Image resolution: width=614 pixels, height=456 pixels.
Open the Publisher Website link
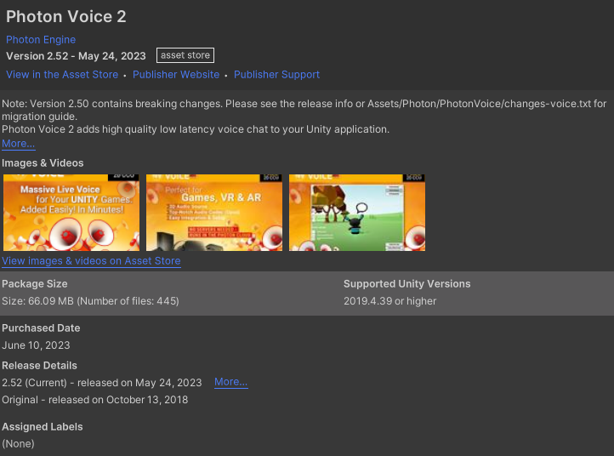coord(176,74)
